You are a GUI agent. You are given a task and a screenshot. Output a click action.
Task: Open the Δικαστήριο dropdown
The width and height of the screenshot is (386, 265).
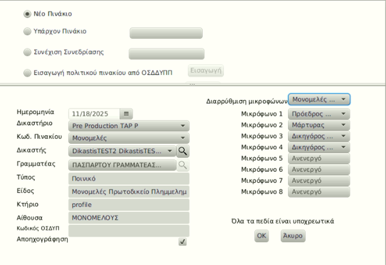pos(128,126)
